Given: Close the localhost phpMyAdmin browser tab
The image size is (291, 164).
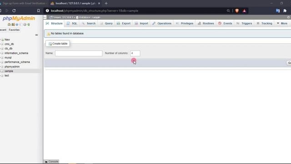Looking at the screenshot, I should 99,3.
